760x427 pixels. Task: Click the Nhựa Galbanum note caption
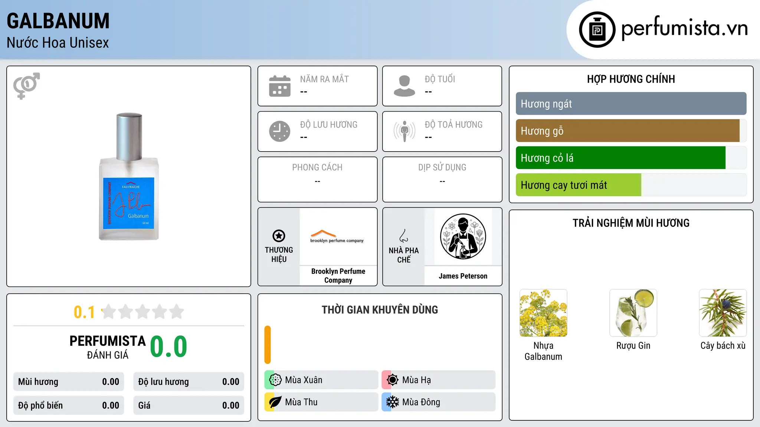(543, 351)
